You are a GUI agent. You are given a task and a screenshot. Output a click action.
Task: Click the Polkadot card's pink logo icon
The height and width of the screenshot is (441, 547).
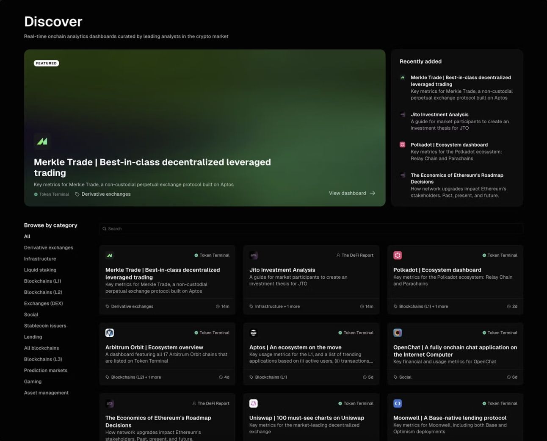tap(398, 255)
